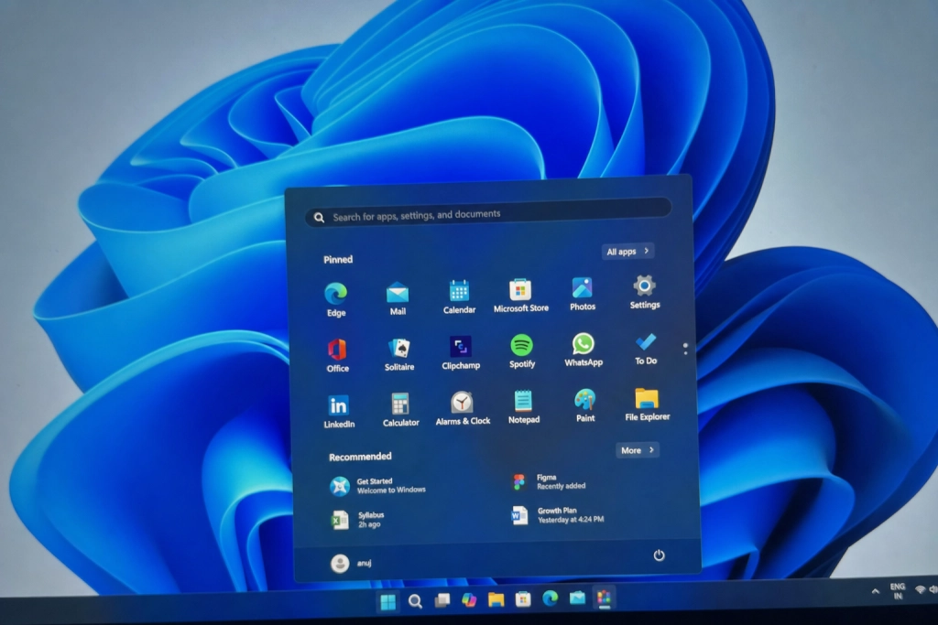Click the All apps button
This screenshot has width=938, height=625.
click(x=628, y=252)
